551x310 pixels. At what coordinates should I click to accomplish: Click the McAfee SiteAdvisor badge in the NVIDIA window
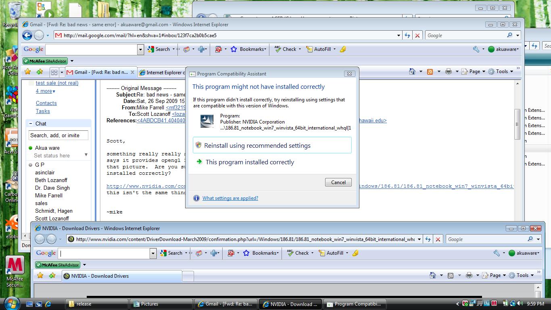point(57,265)
